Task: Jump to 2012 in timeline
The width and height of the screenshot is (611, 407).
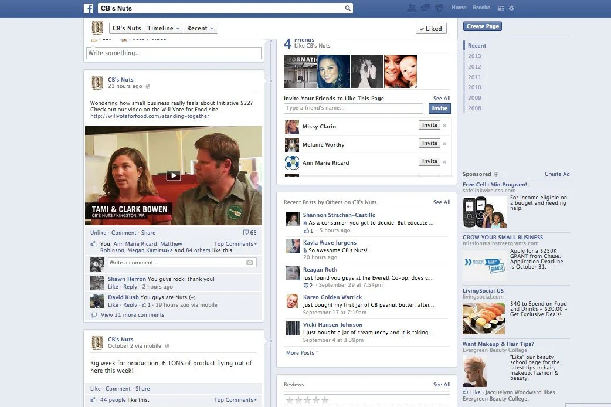Action: pos(474,67)
